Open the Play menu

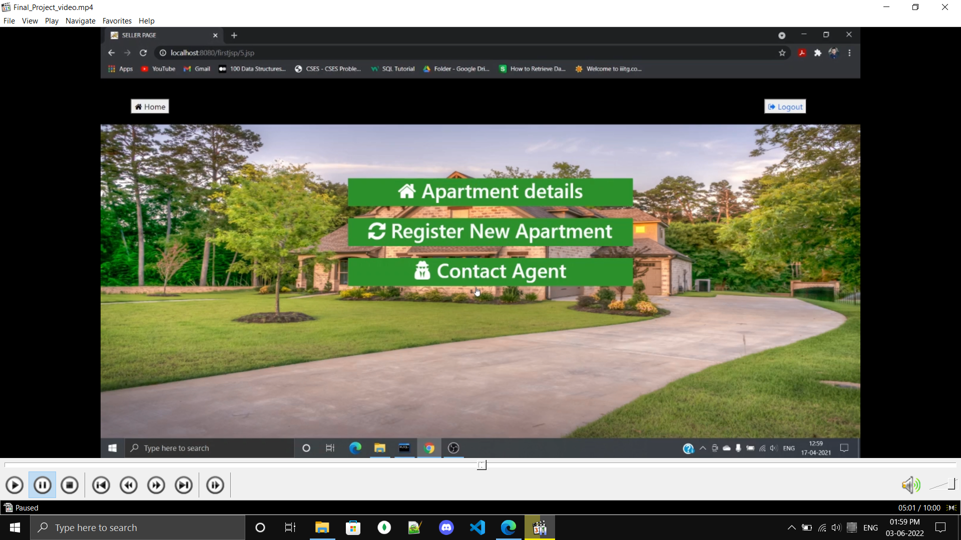coord(52,21)
